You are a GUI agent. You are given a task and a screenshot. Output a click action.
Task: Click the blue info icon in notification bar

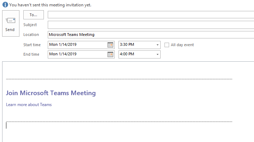click(x=5, y=5)
